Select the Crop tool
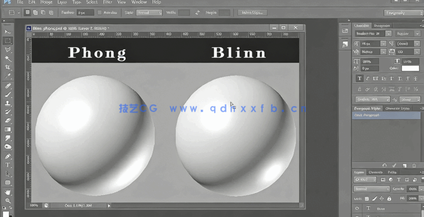This screenshot has height=217, width=424. (x=8, y=67)
